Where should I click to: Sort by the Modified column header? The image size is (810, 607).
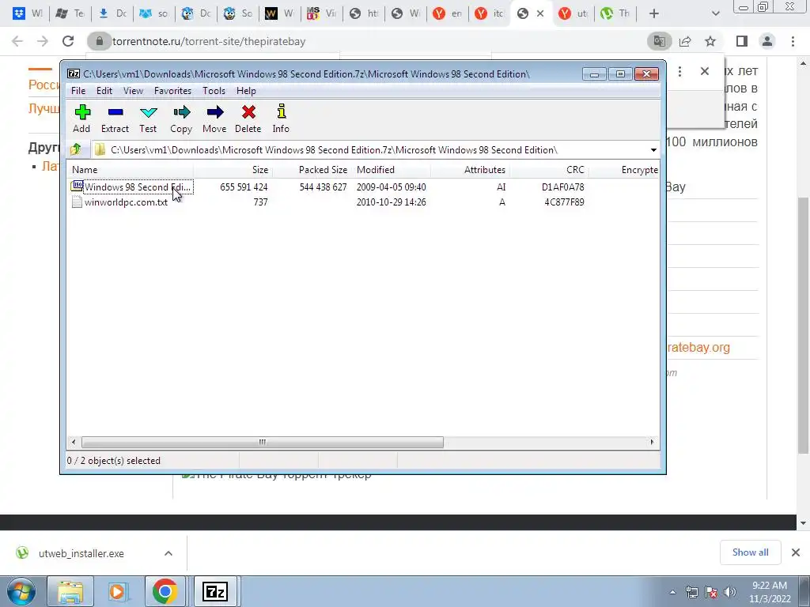pos(391,170)
